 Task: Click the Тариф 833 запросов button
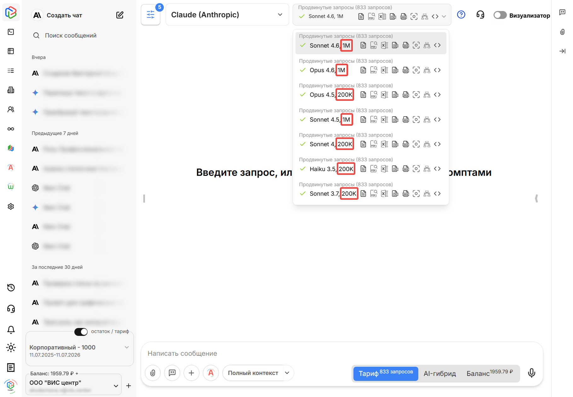tap(386, 373)
